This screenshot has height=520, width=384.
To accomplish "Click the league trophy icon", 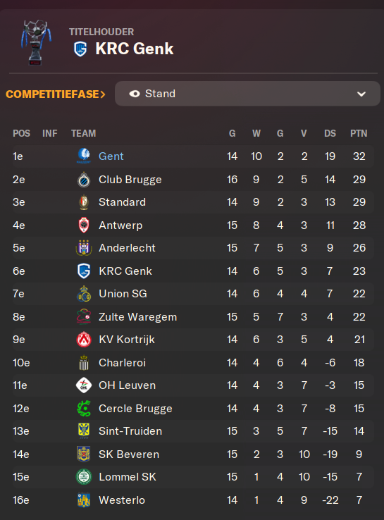I will [36, 42].
